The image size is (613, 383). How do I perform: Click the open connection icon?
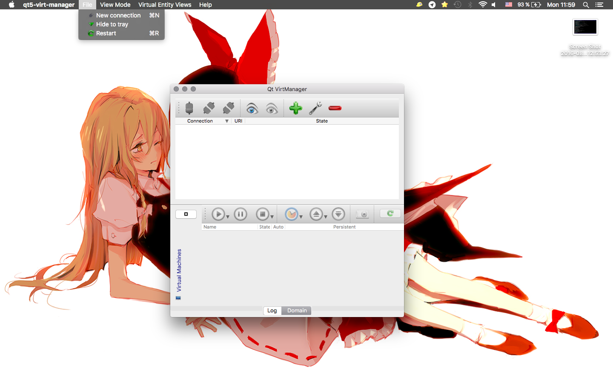pos(209,108)
